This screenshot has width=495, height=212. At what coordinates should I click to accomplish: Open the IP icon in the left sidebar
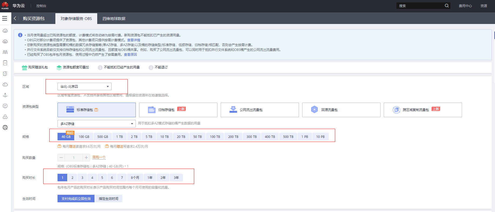pos(5,106)
